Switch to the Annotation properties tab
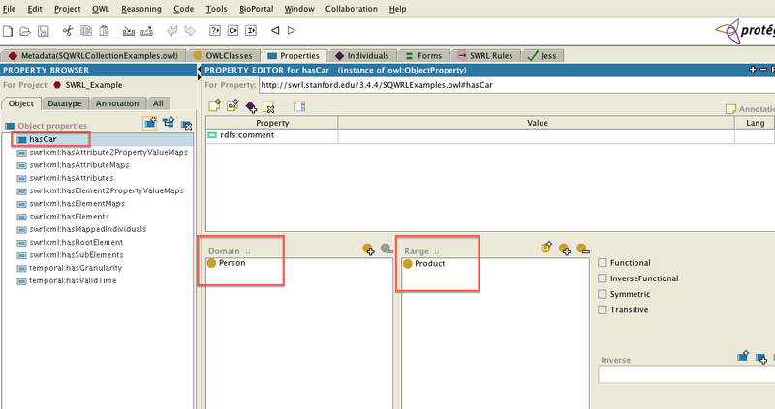The width and height of the screenshot is (775, 409). (x=117, y=103)
